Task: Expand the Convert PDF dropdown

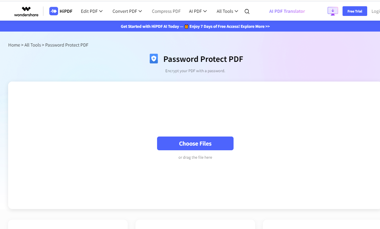Action: coord(127,11)
